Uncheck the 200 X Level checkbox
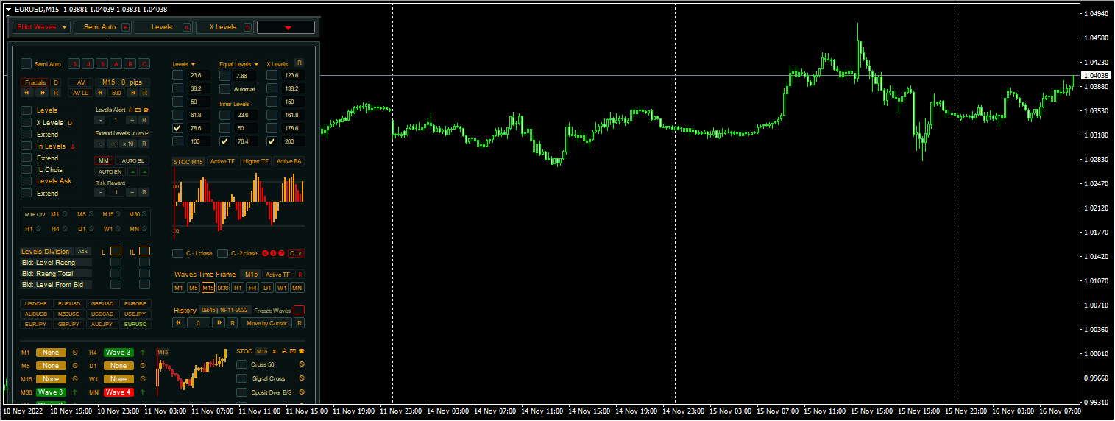Image resolution: width=1115 pixels, height=421 pixels. pyautogui.click(x=272, y=141)
